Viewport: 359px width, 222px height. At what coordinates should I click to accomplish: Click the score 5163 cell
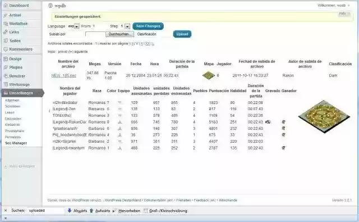tap(213, 122)
